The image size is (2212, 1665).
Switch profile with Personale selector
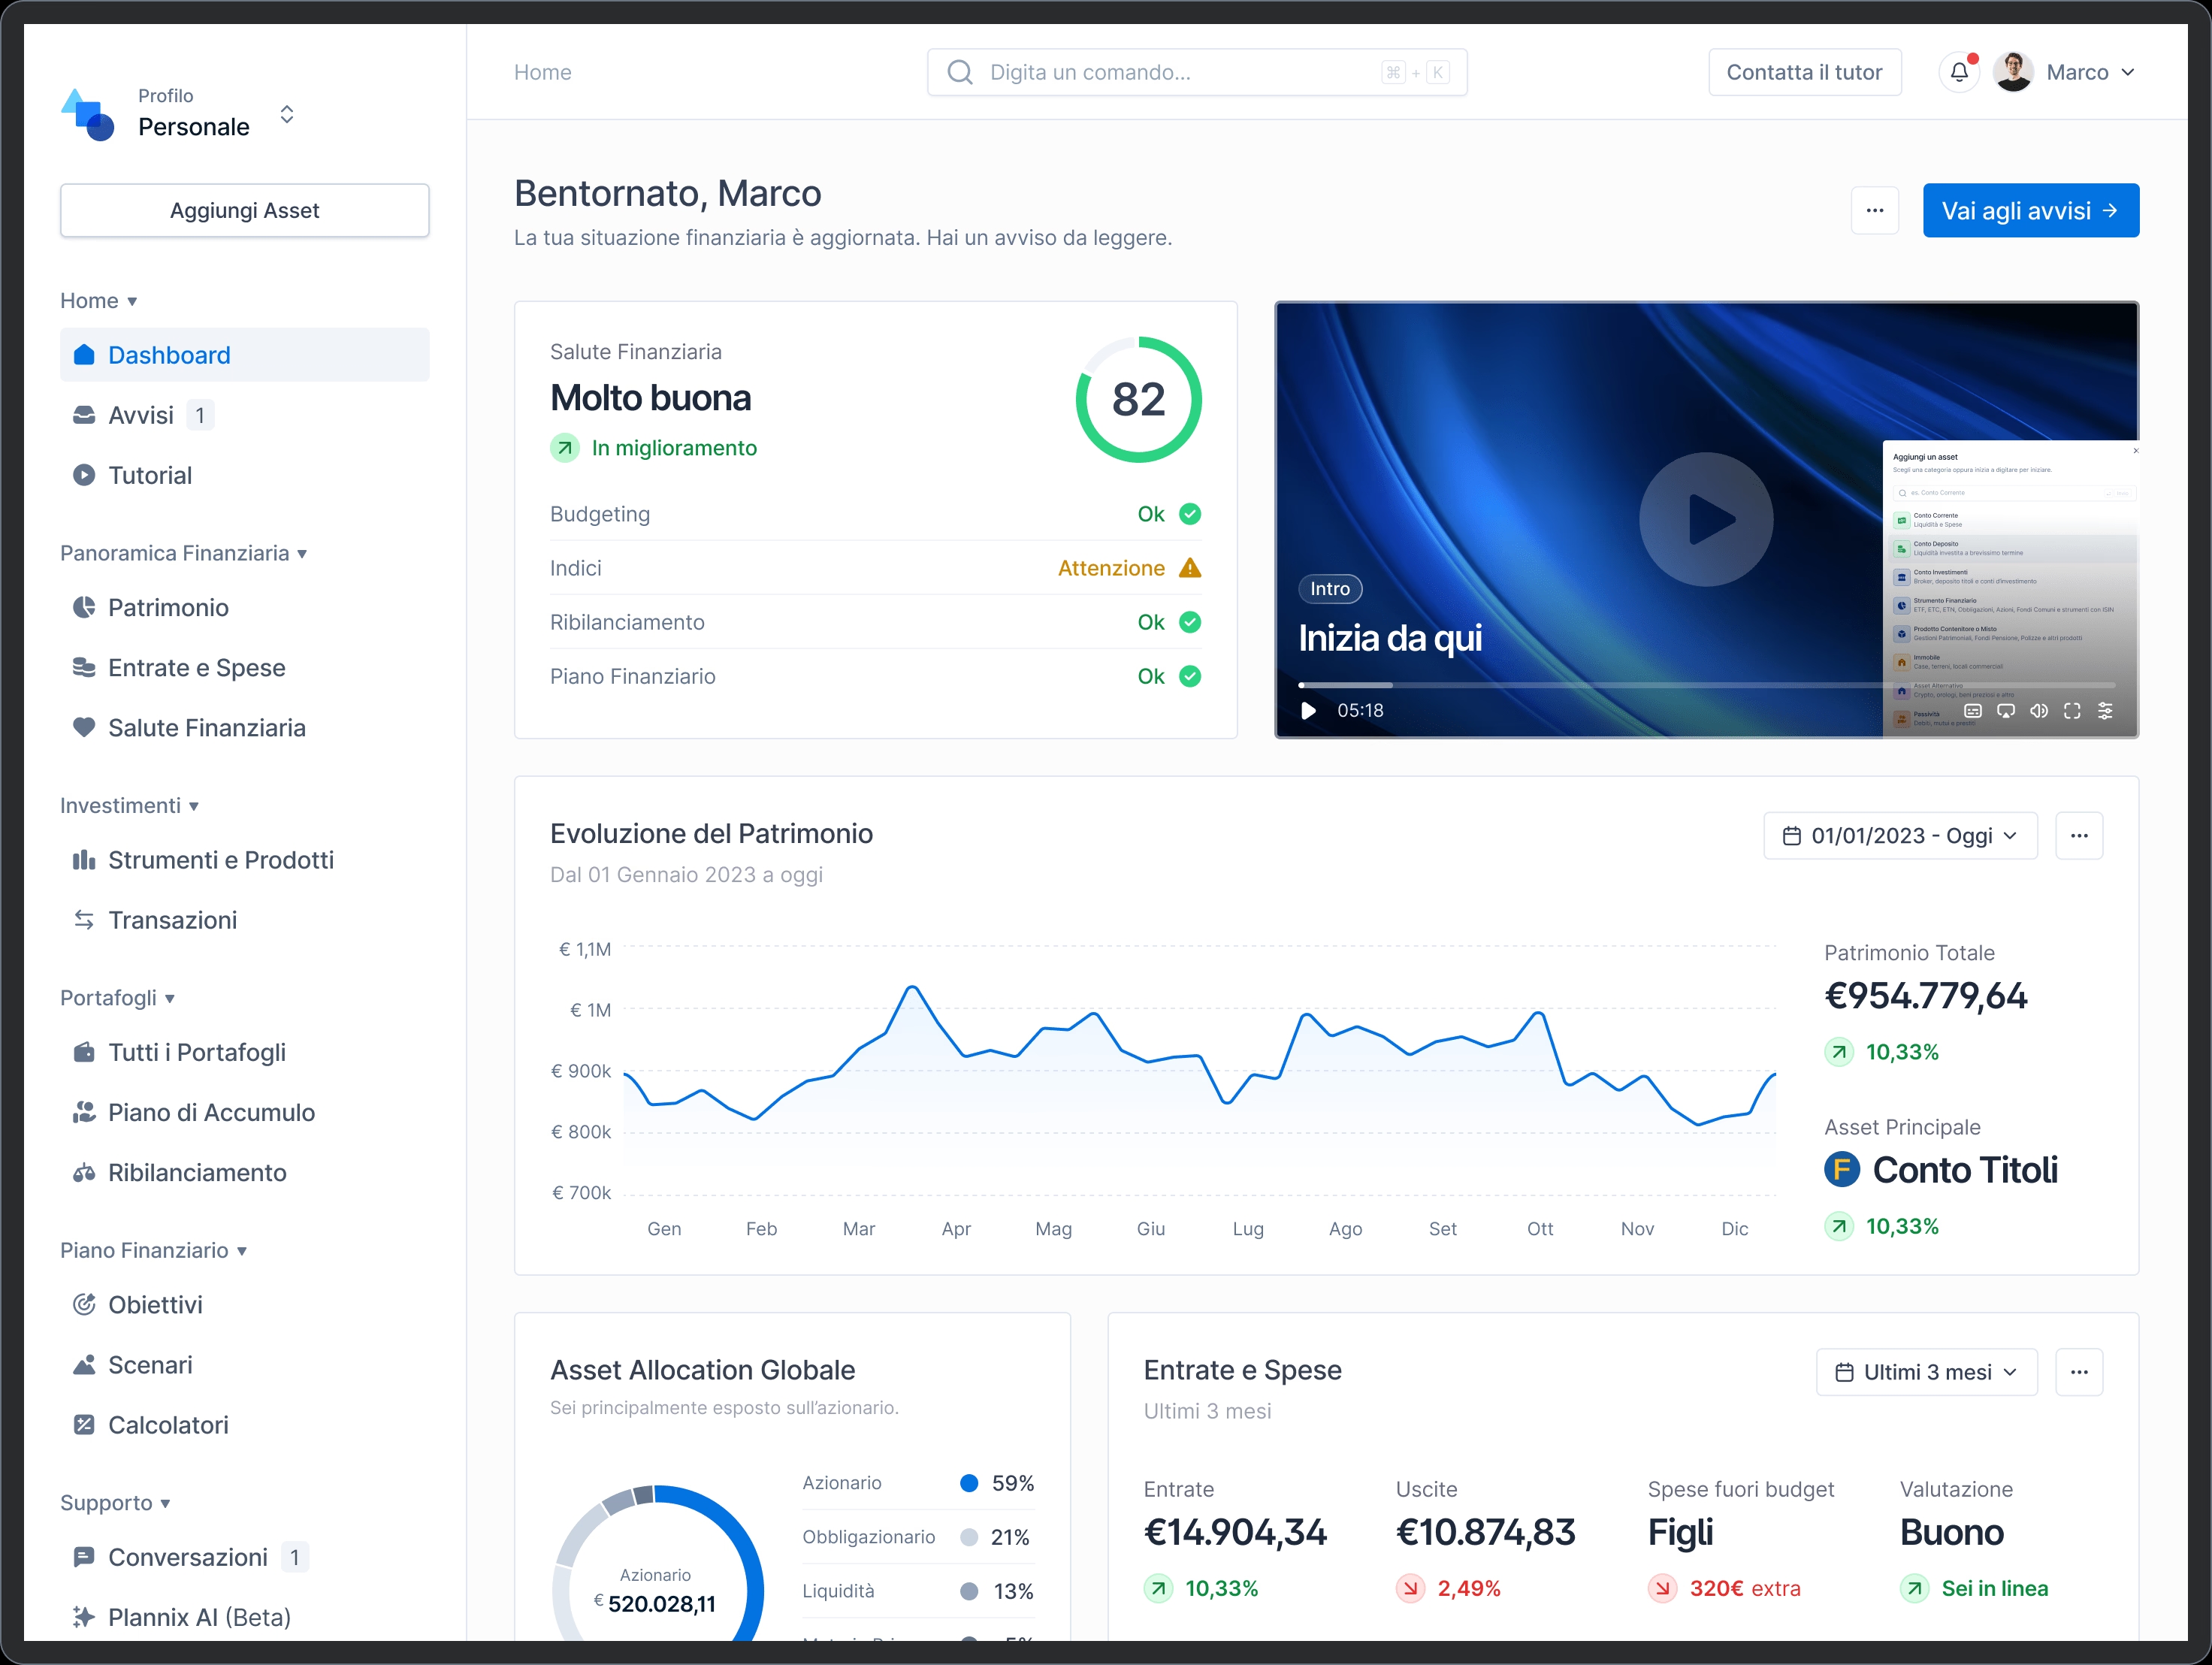287,114
